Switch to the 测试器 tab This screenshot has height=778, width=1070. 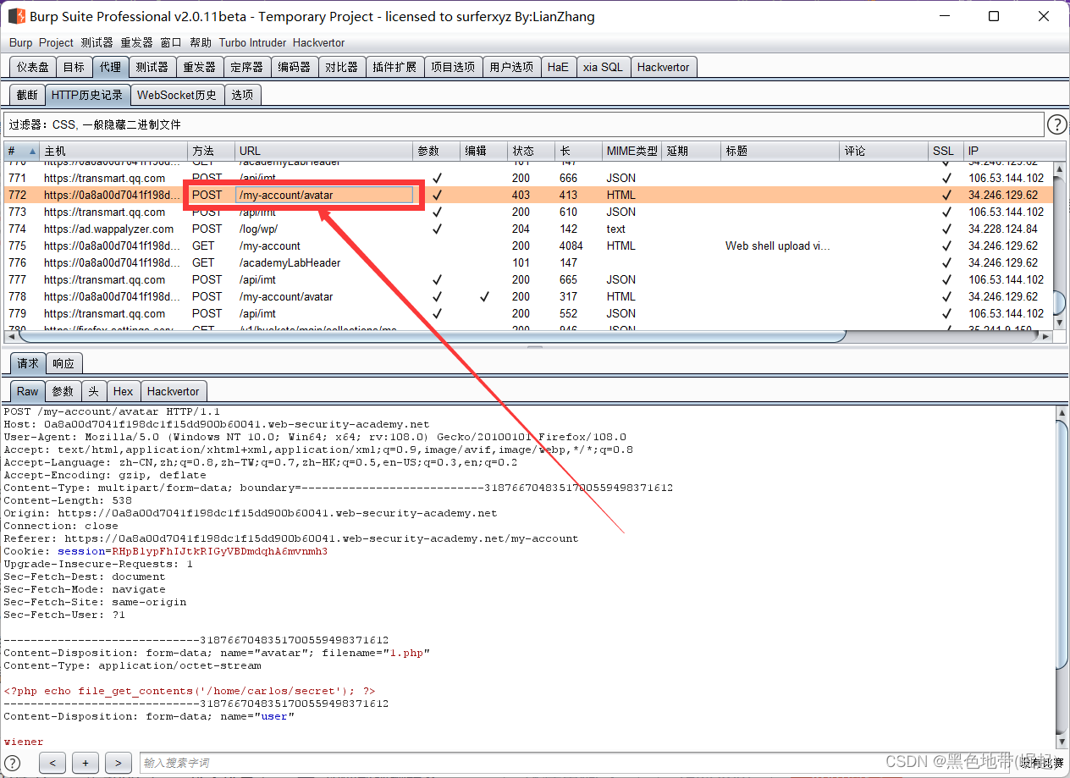click(152, 67)
